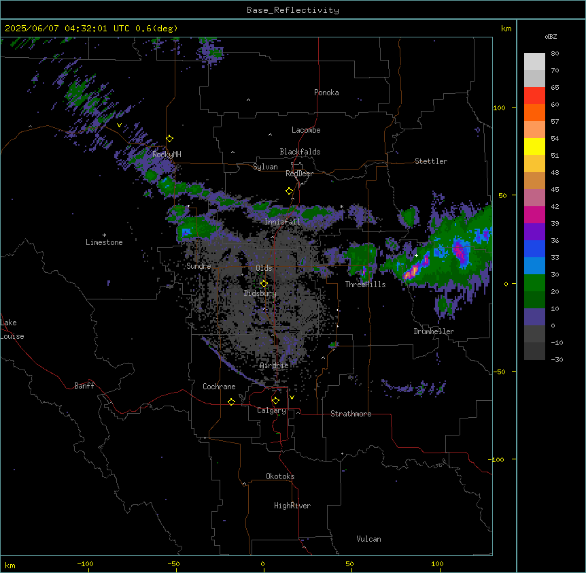Click the orange 57-60 dBZ legend swatch
This screenshot has height=573, width=586.
[x=534, y=112]
